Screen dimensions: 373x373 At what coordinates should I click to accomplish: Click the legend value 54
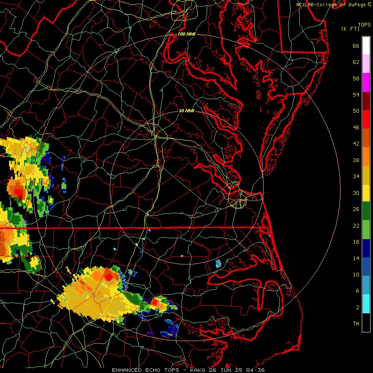pyautogui.click(x=356, y=94)
